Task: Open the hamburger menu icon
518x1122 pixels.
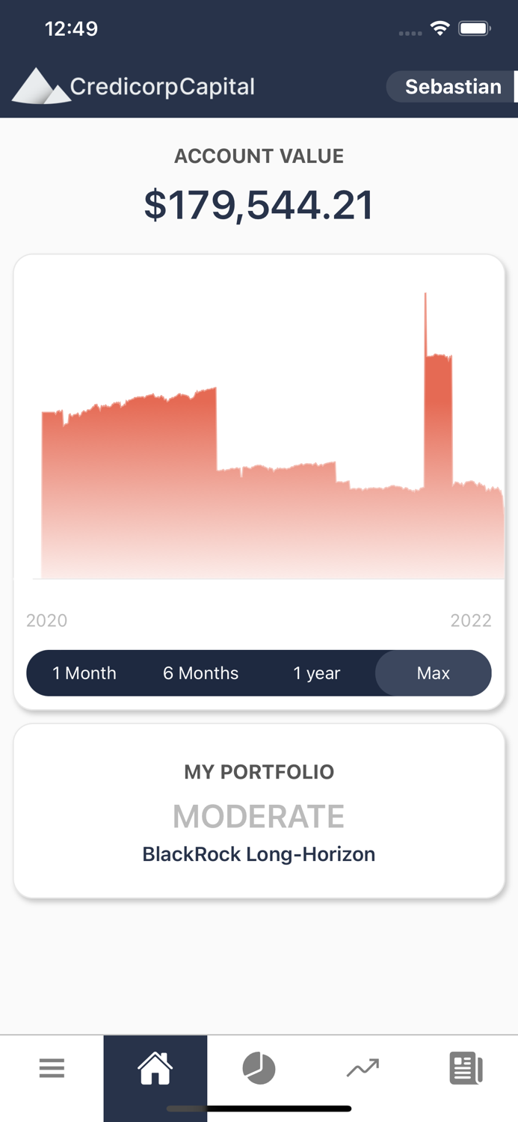Action: [x=52, y=1068]
